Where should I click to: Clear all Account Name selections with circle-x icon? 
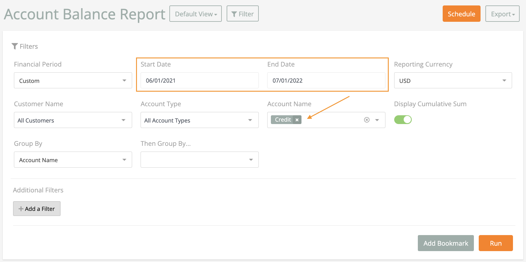[367, 120]
